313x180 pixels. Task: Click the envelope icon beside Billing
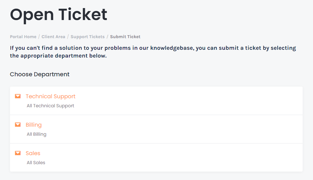18,125
